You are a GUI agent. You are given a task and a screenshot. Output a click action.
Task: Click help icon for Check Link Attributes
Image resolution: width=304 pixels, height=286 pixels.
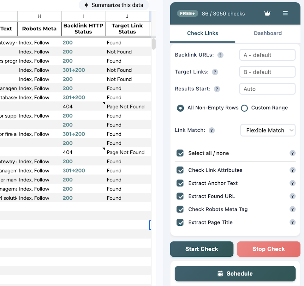pos(292,170)
